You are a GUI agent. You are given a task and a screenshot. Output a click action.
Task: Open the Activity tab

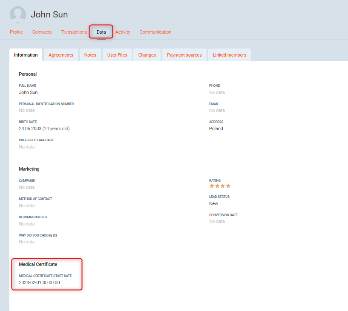(123, 32)
